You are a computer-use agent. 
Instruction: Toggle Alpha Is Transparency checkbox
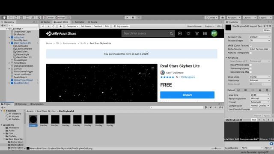pos(250,53)
